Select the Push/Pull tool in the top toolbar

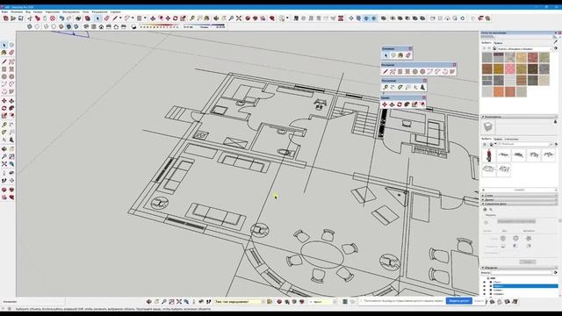point(153,18)
